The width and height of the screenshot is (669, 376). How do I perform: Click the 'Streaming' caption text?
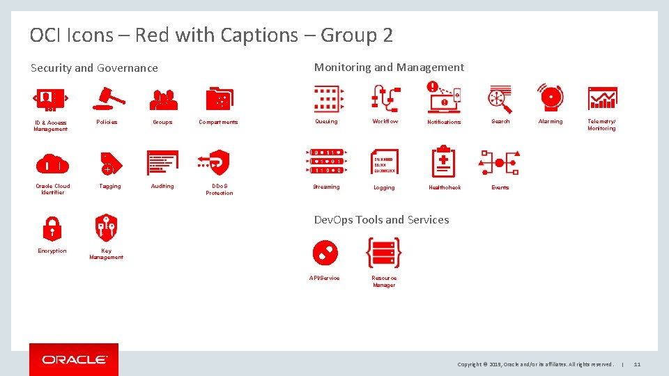tap(326, 187)
